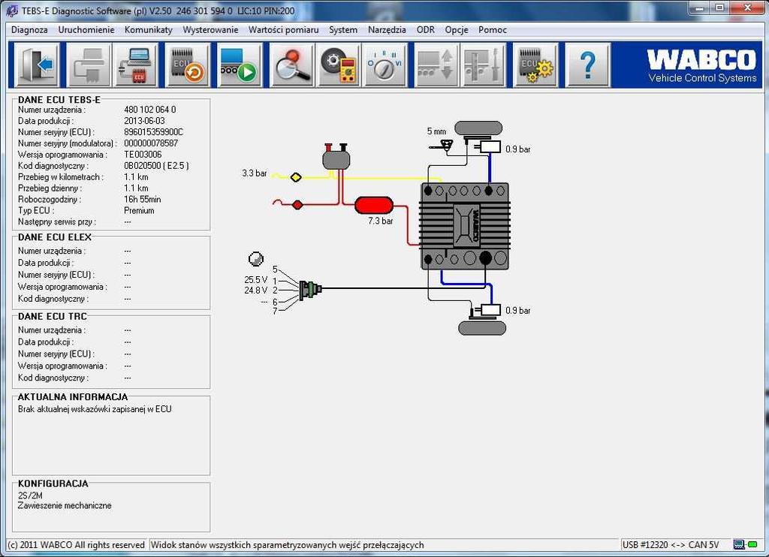Click the connection status icon in status bar
The width and height of the screenshot is (769, 557).
click(x=745, y=544)
